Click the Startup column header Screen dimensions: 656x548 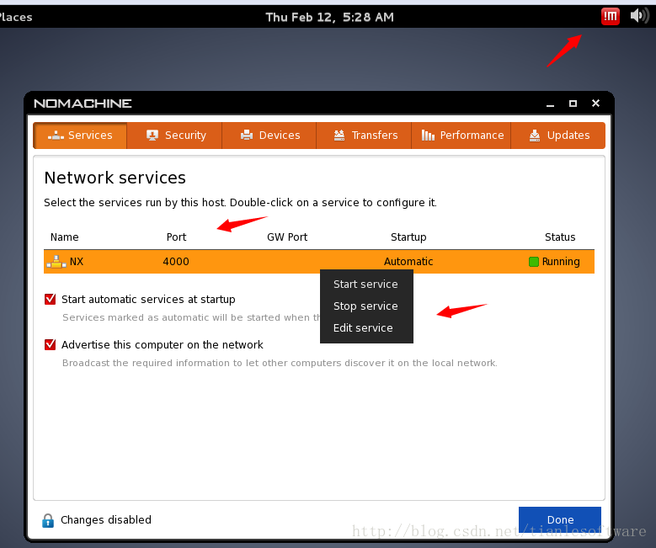(x=408, y=237)
